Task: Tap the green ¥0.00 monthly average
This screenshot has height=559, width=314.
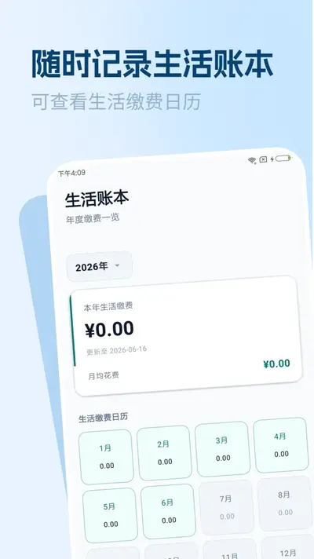Action: [276, 364]
